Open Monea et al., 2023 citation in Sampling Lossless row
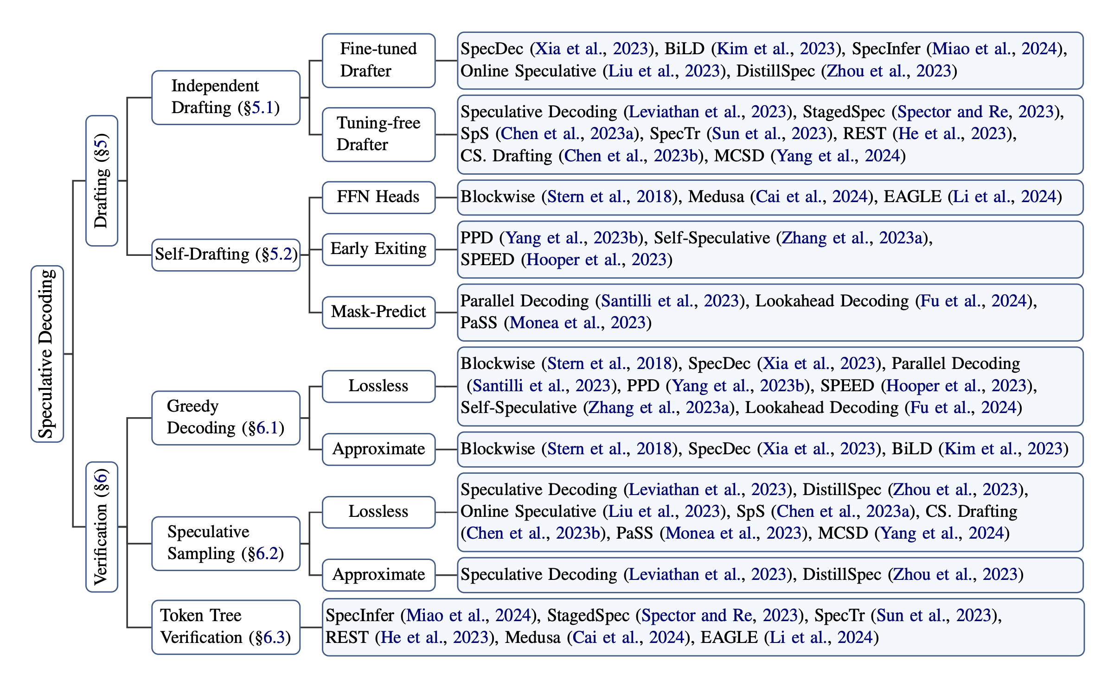1114x674 pixels. point(733,534)
